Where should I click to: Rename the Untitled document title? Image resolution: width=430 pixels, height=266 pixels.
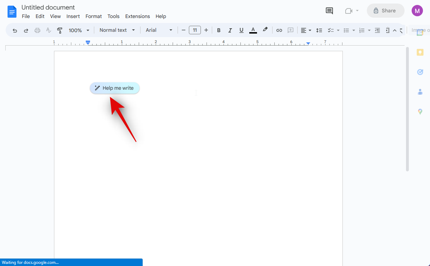point(48,7)
